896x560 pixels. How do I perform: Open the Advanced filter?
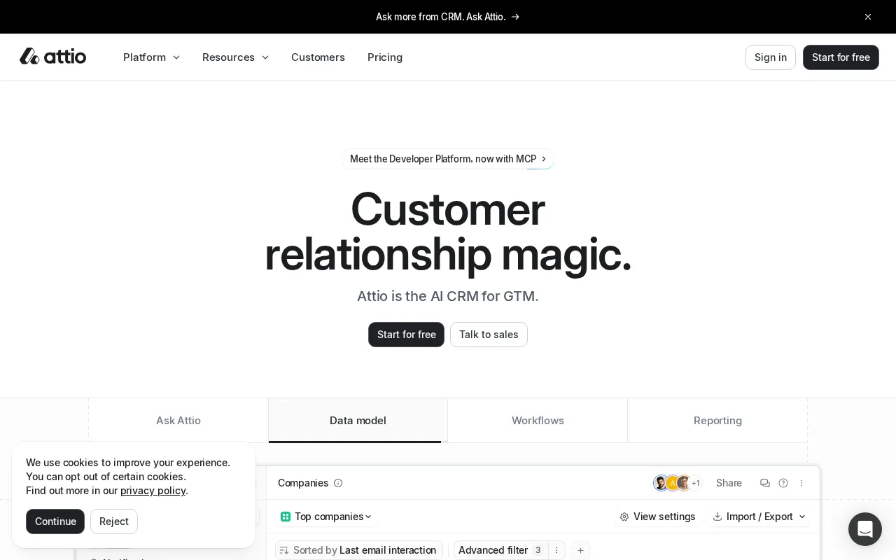[x=500, y=550]
